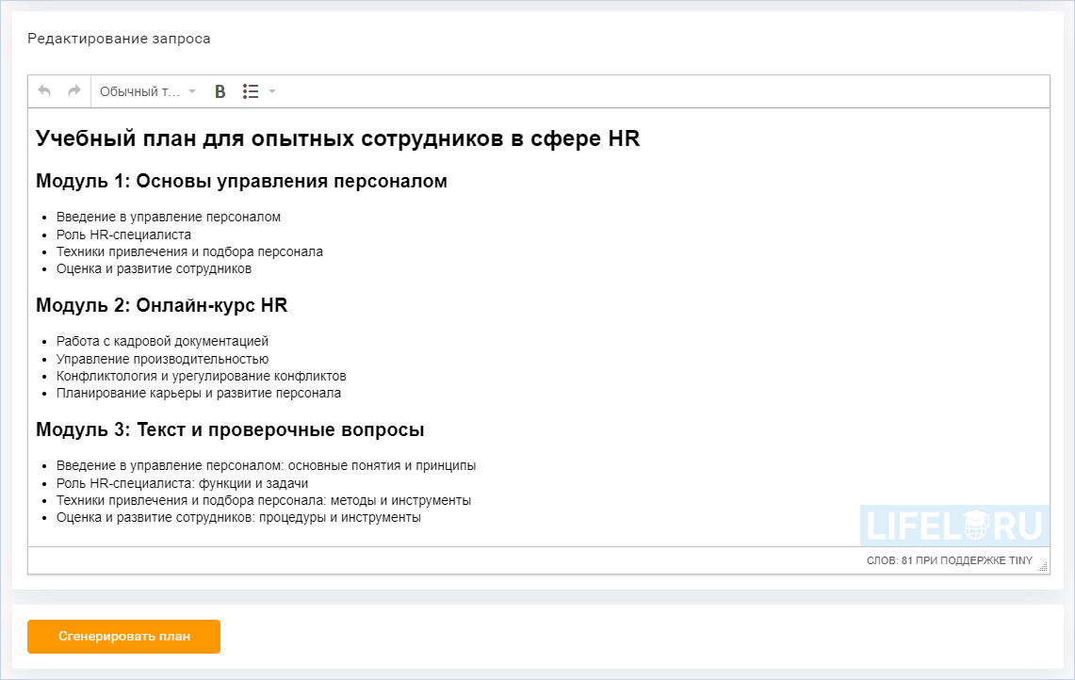Select the bold B button in the toolbar
The width and height of the screenshot is (1075, 680).
219,90
